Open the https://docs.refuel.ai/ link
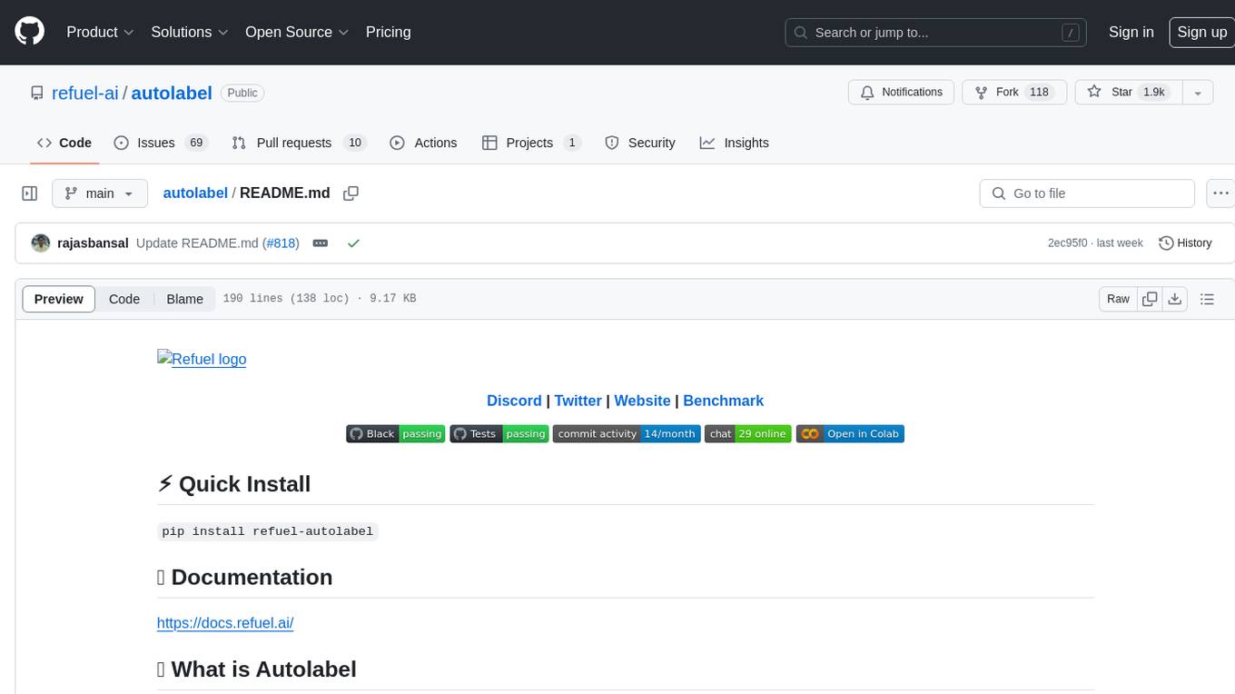This screenshot has width=1235, height=694. (225, 623)
